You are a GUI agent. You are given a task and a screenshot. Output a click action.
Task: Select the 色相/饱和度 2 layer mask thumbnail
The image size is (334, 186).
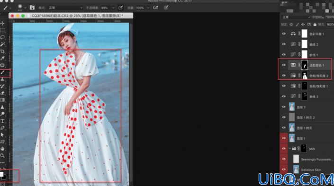(305, 76)
